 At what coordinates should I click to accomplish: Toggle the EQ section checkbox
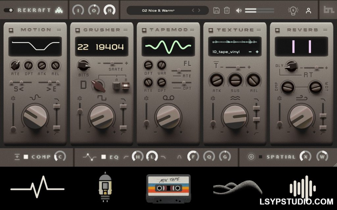click(104, 157)
